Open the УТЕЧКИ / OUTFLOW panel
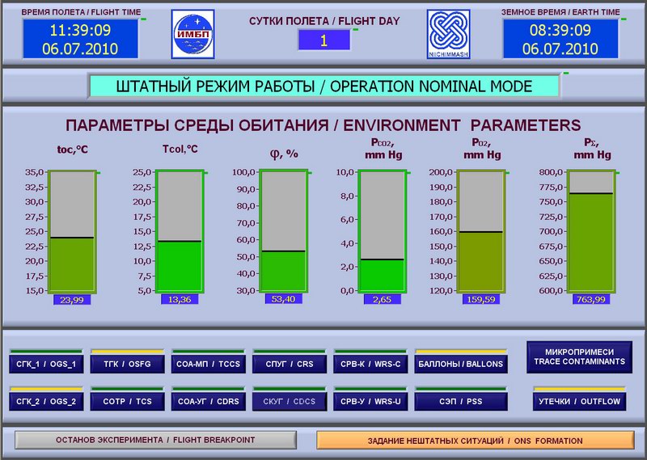Image resolution: width=647 pixels, height=460 pixels. (x=579, y=401)
